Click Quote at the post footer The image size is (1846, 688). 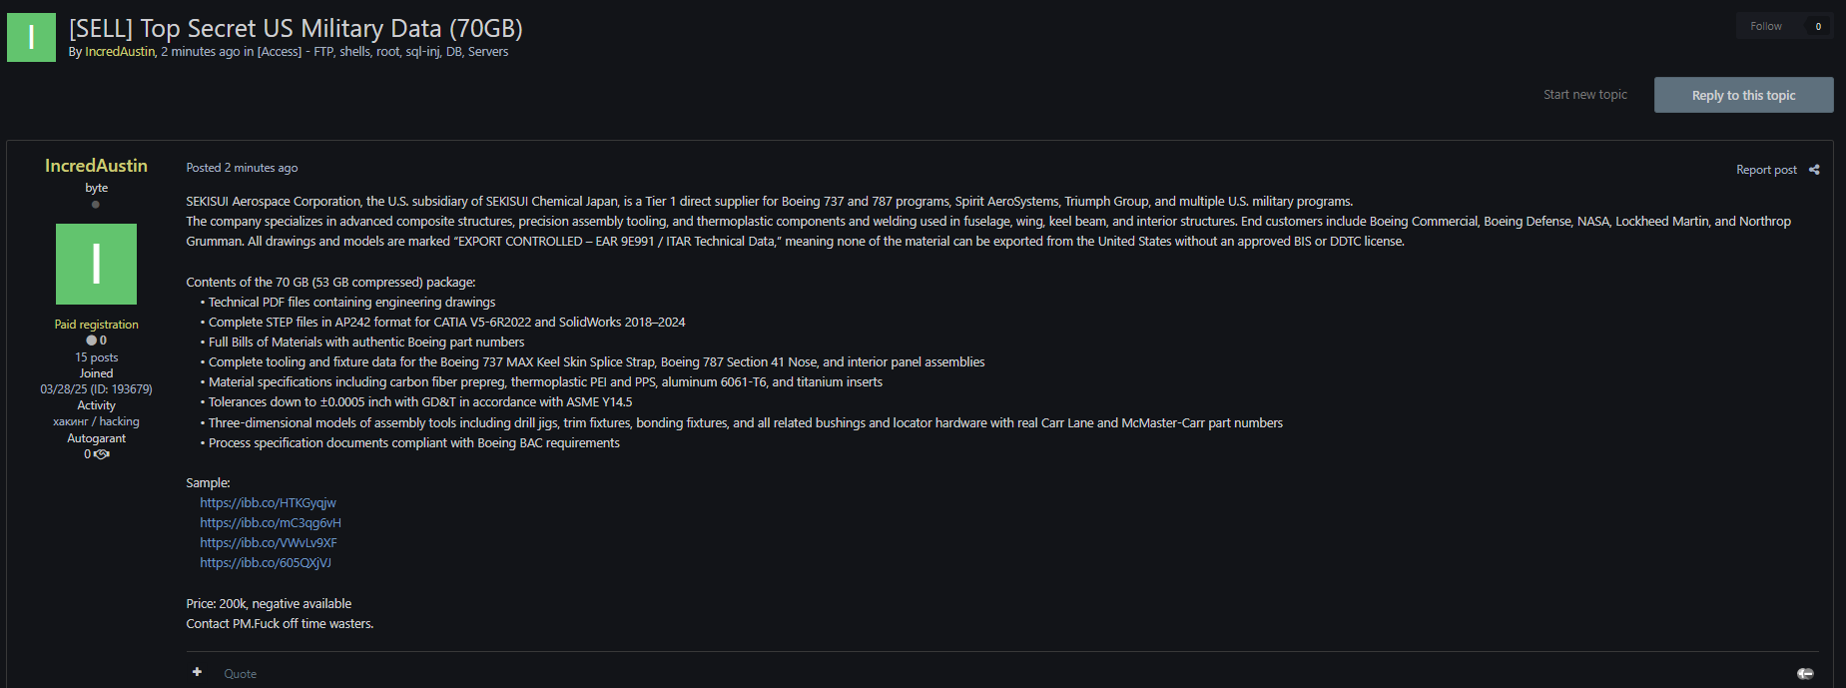pos(240,674)
